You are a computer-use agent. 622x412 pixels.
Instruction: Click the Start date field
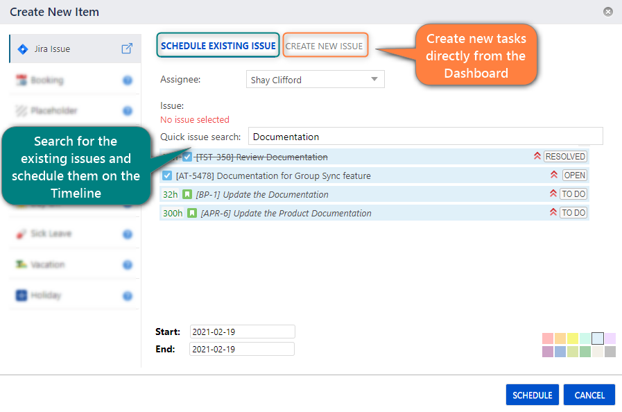pos(241,332)
